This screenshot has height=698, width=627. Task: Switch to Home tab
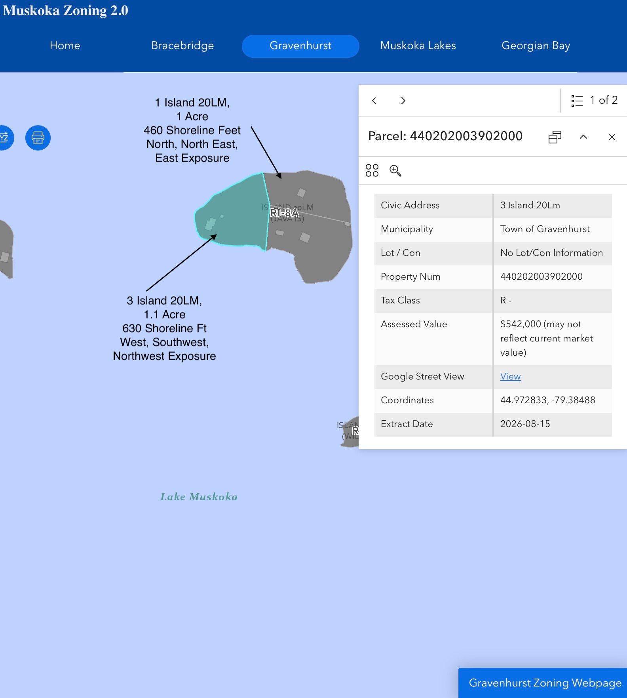65,46
